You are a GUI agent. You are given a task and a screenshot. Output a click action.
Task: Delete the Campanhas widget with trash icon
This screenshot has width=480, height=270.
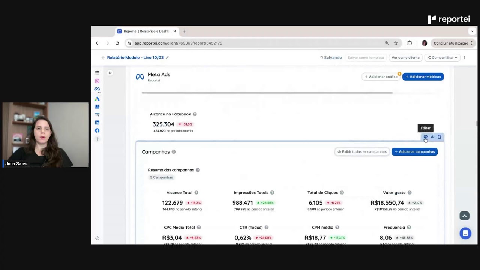[439, 137]
